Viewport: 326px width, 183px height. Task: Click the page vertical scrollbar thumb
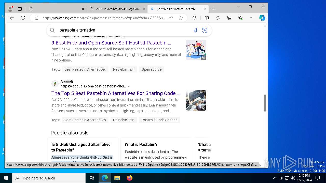pos(265,103)
